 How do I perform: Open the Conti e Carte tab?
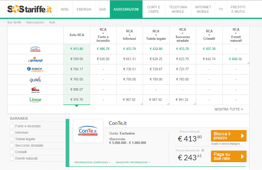coord(154,9)
